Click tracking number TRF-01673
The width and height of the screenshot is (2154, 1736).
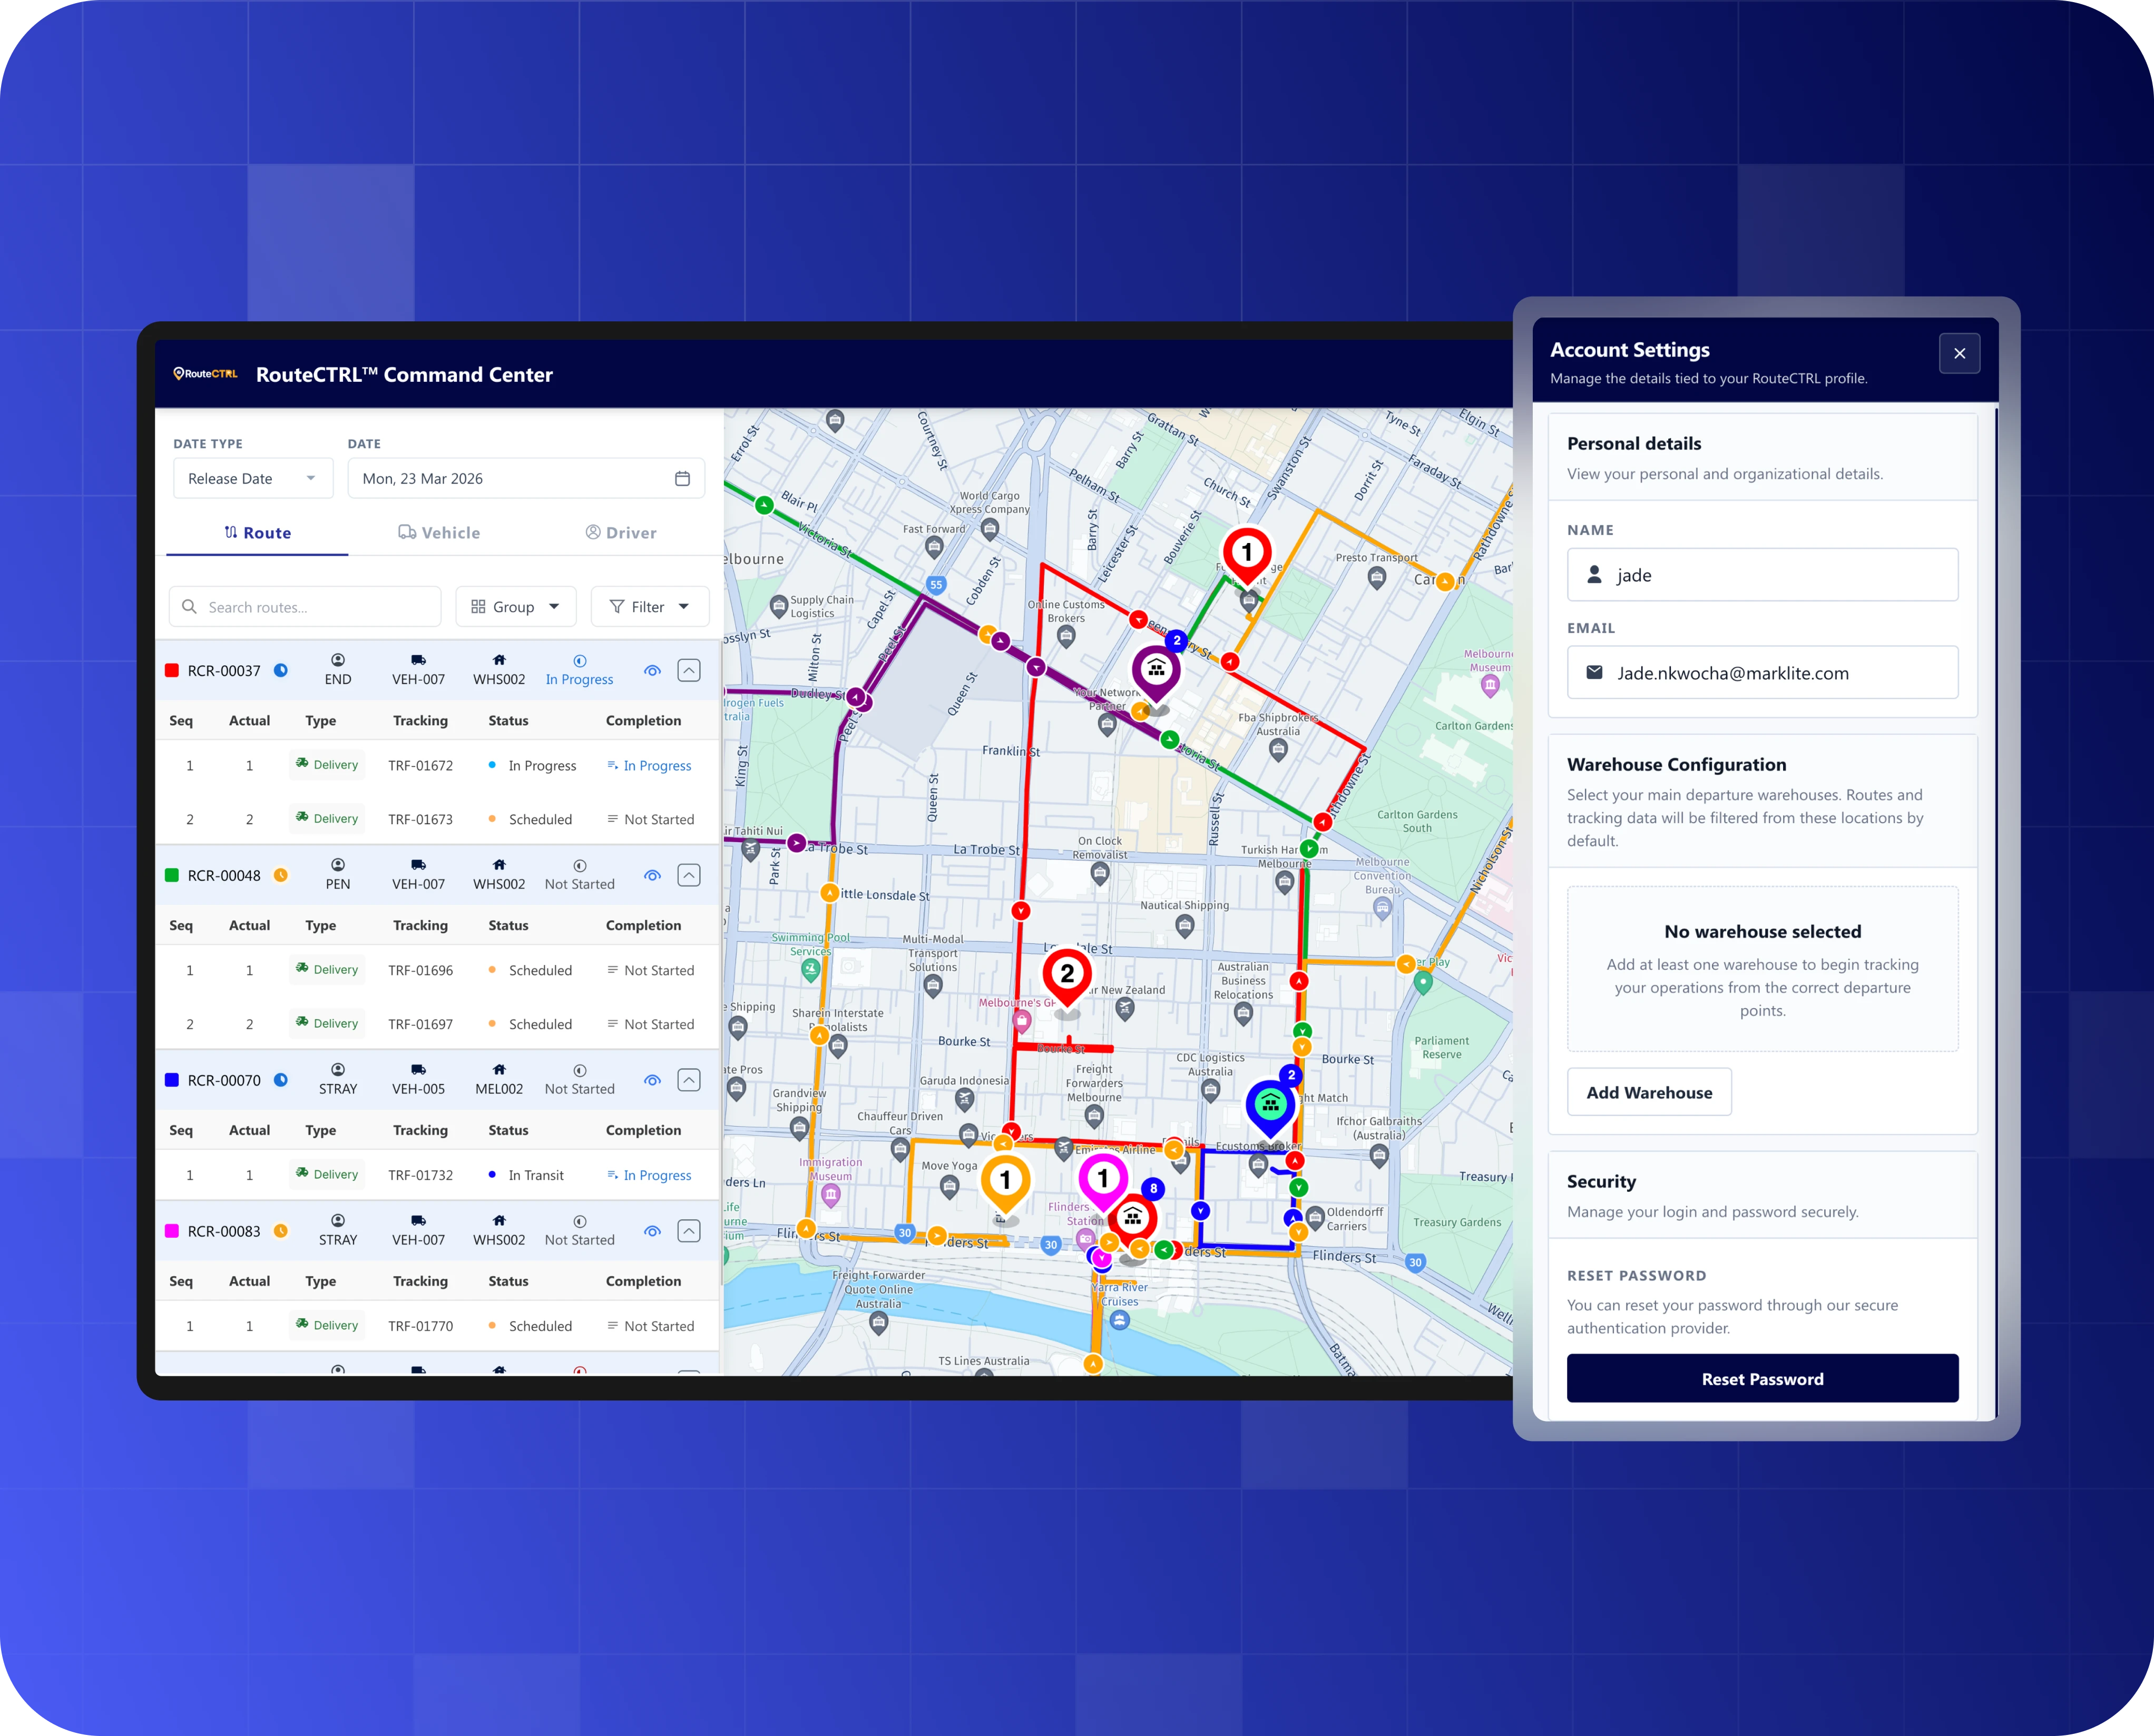(420, 820)
